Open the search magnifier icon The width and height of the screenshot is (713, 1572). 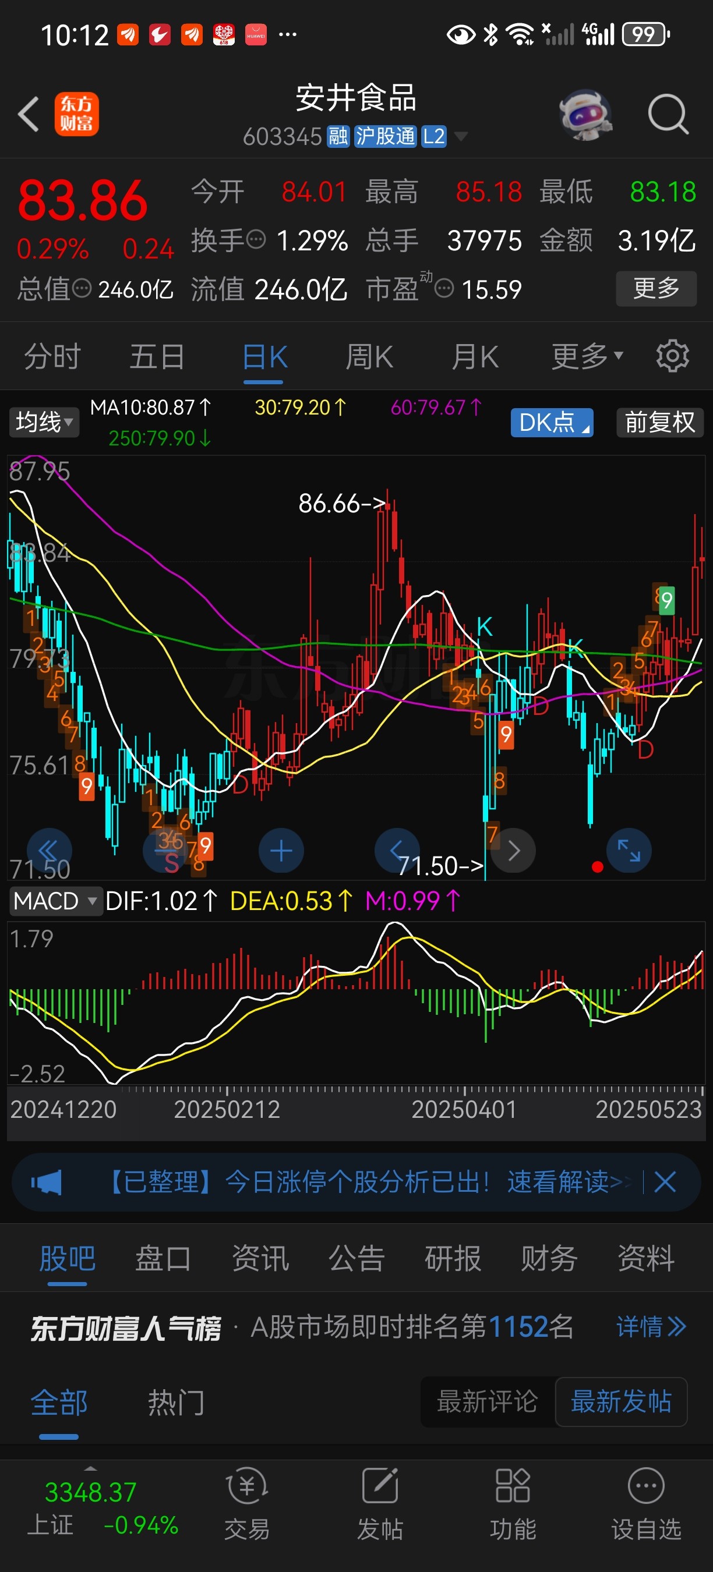click(668, 114)
